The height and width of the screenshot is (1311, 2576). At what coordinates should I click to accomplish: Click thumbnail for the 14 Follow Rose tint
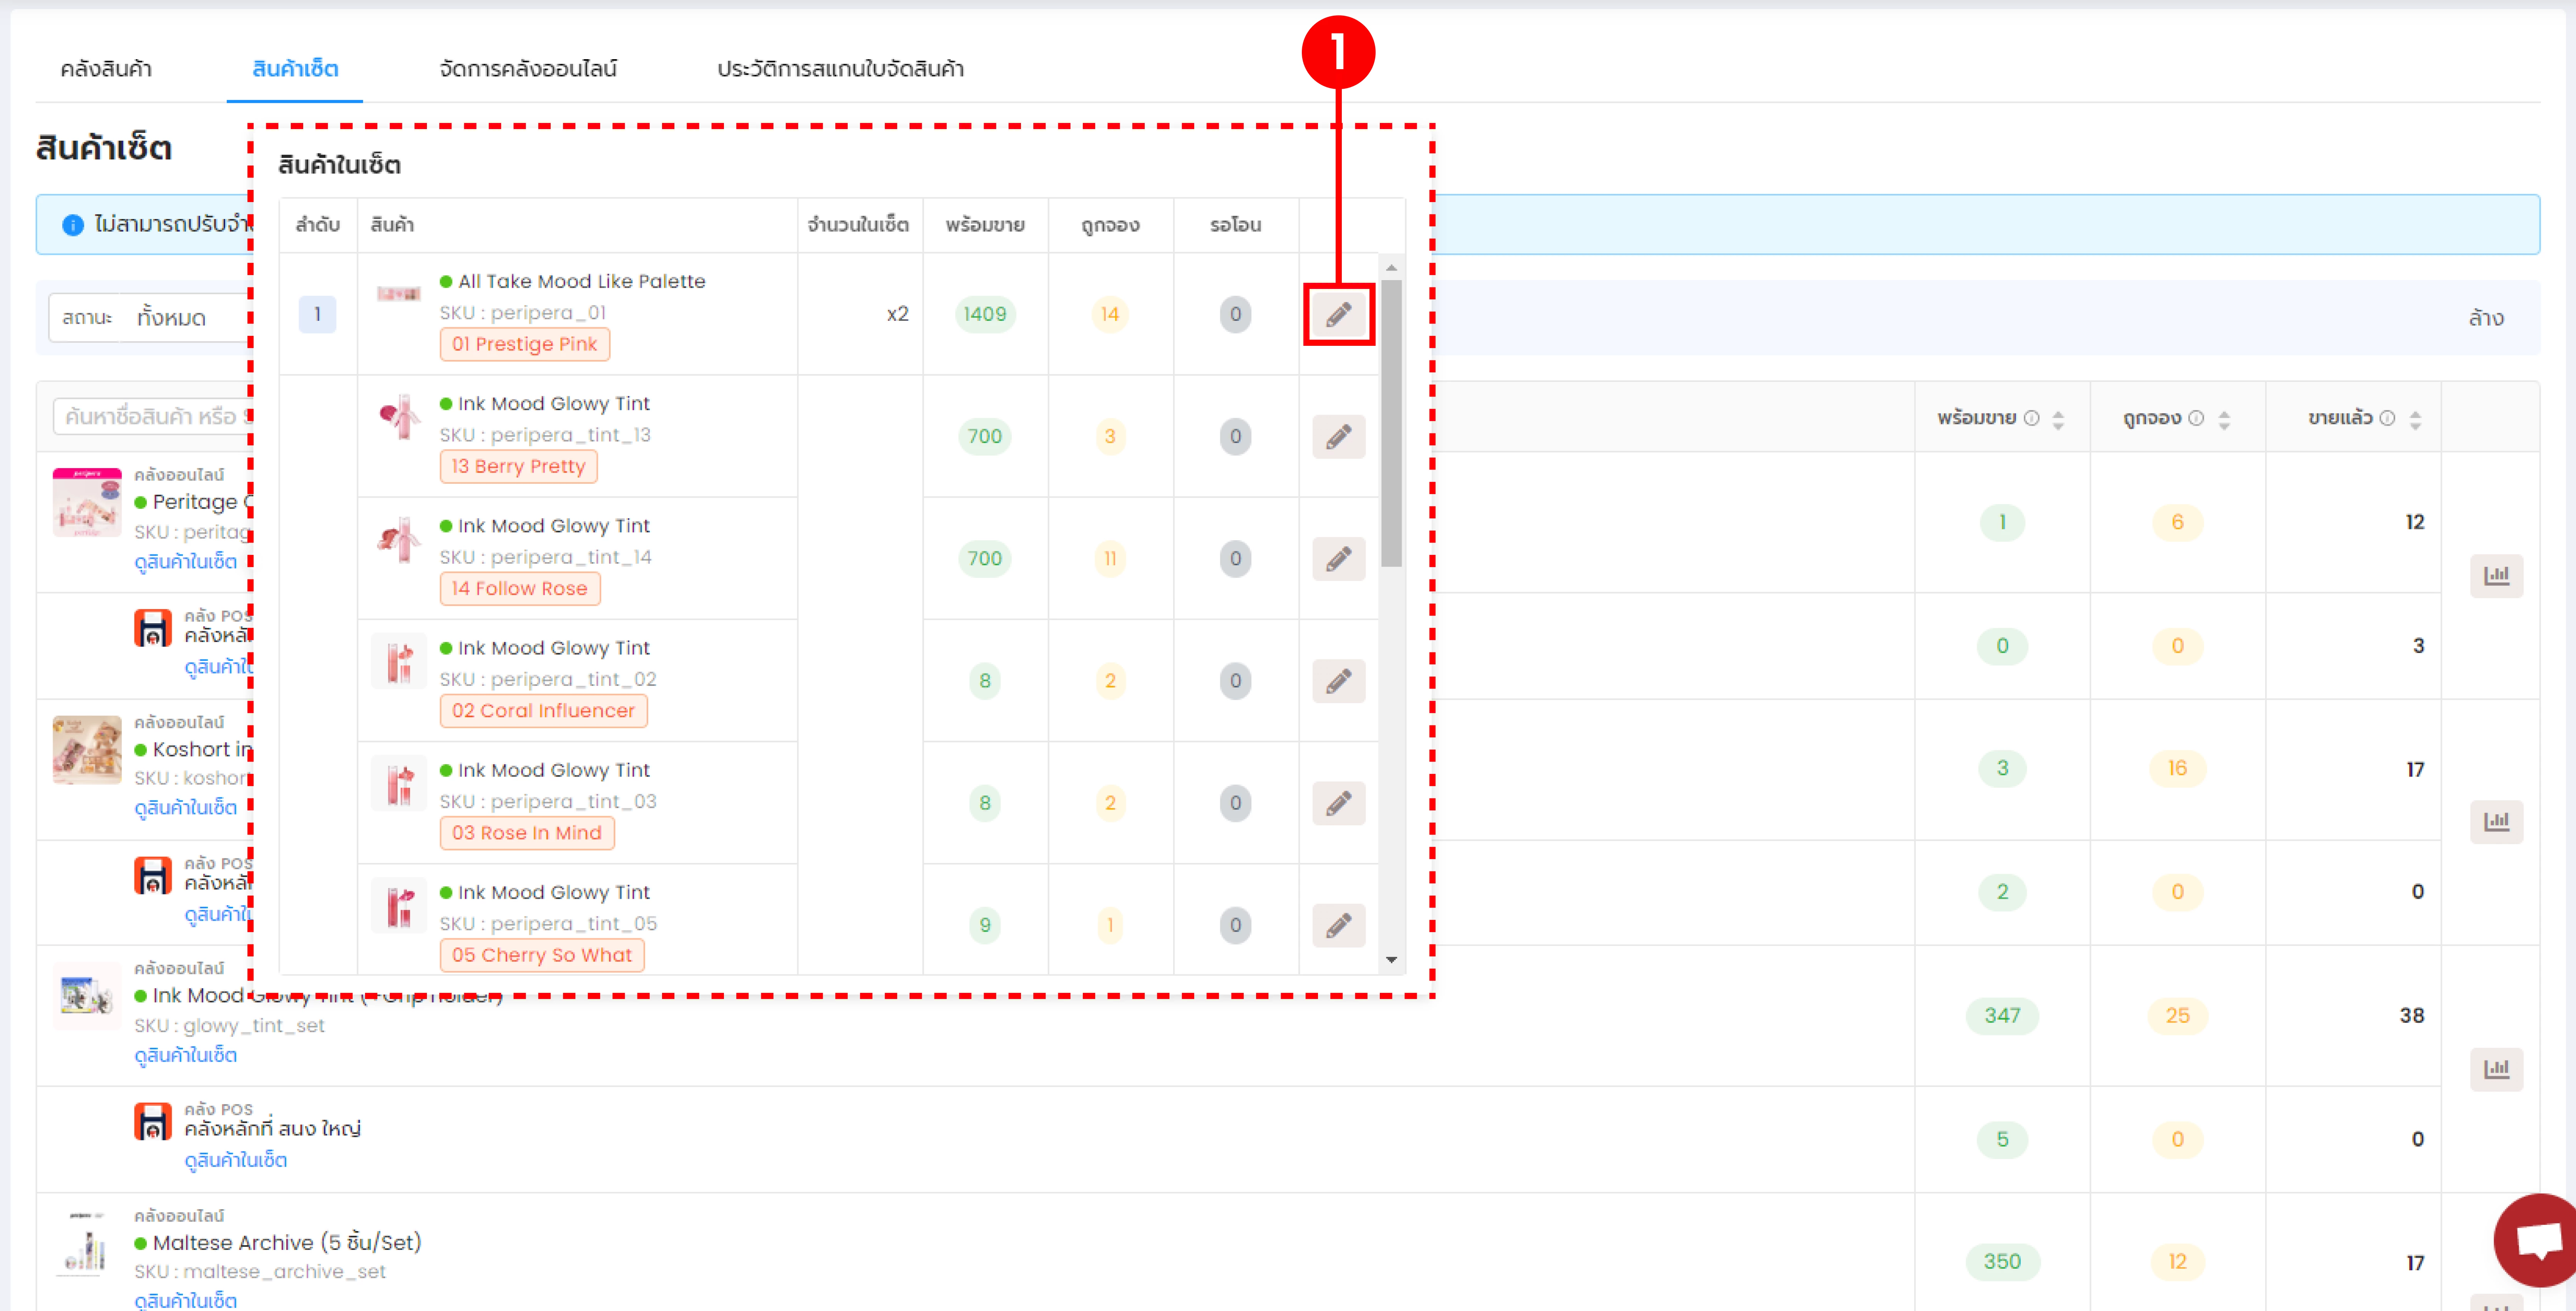(399, 539)
